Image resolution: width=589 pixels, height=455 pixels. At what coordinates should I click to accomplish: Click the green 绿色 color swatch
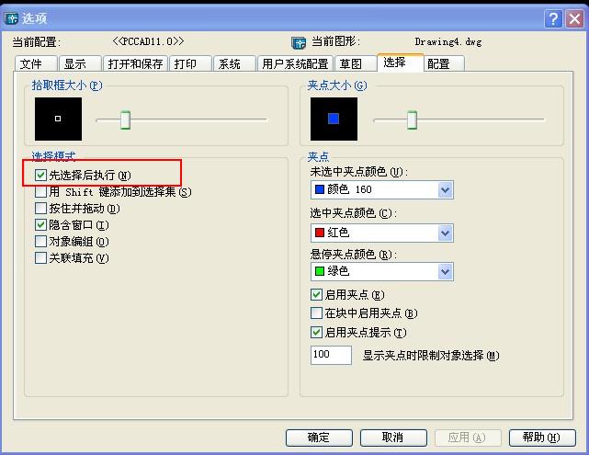pyautogui.click(x=320, y=271)
